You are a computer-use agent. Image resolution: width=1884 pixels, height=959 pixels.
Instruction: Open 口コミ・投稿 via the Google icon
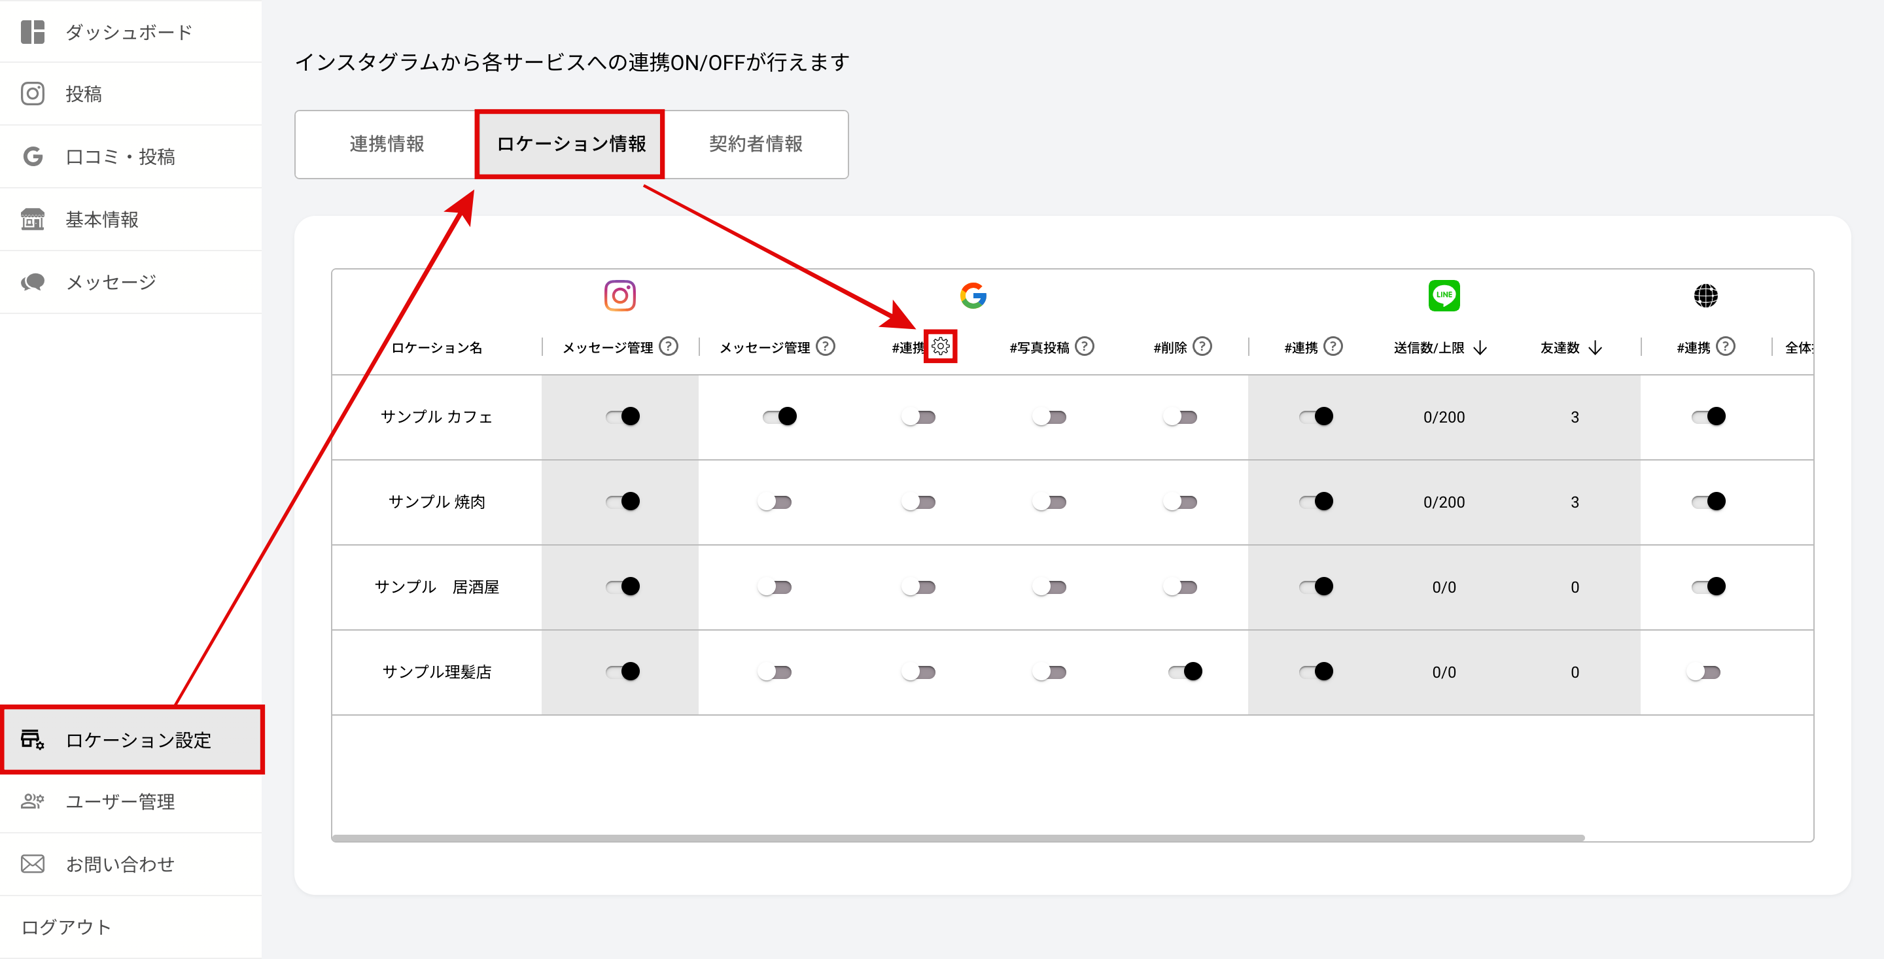coord(32,156)
